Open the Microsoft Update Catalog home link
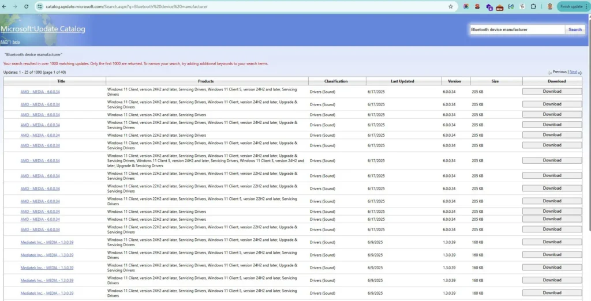 point(43,29)
